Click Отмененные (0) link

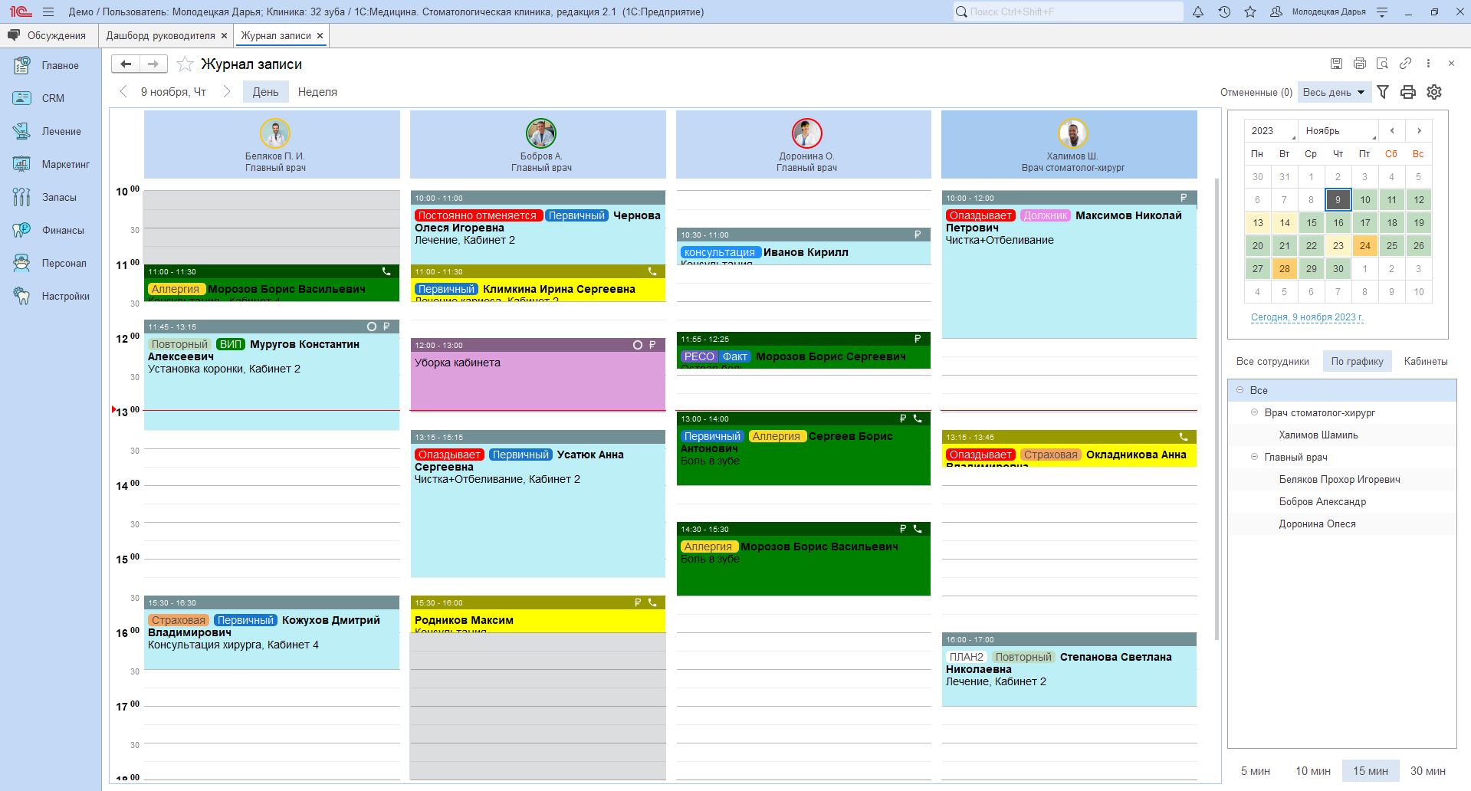pyautogui.click(x=1256, y=93)
